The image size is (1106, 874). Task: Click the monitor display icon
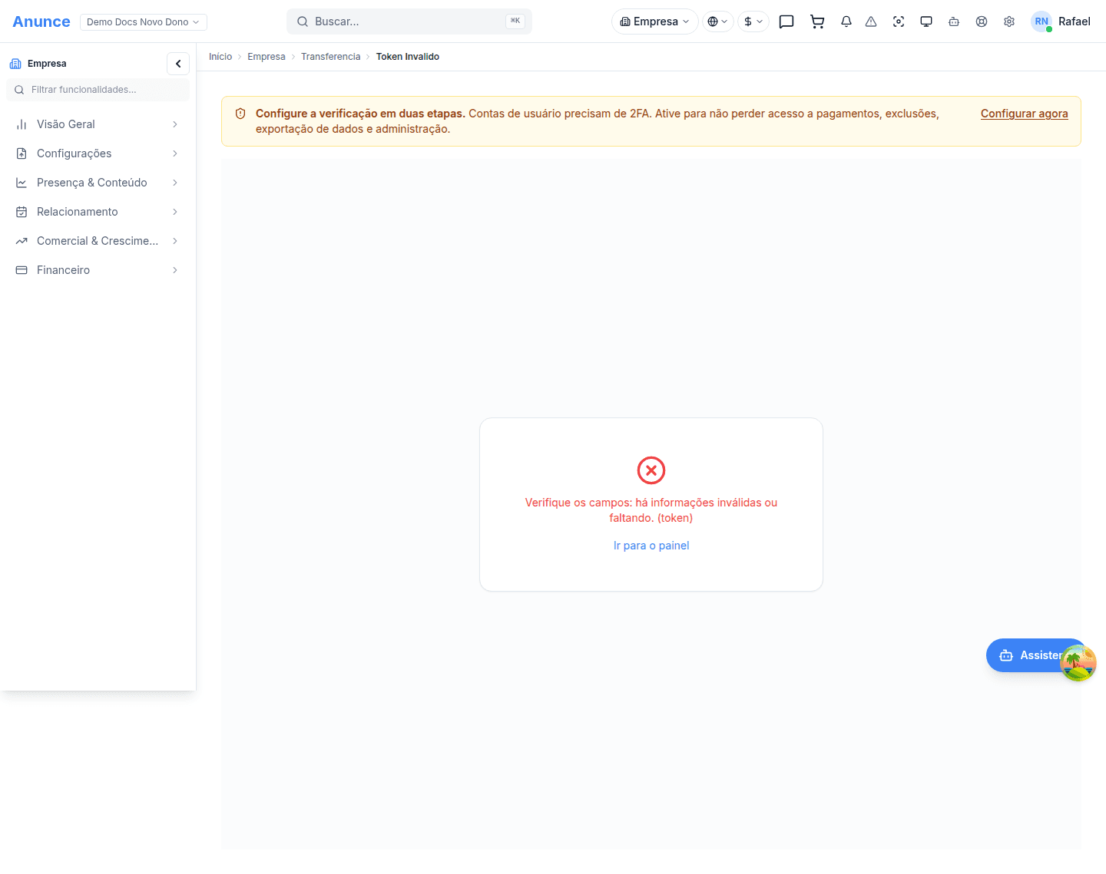click(x=926, y=21)
